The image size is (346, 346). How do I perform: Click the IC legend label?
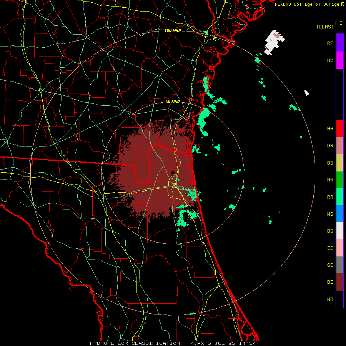(x=330, y=248)
